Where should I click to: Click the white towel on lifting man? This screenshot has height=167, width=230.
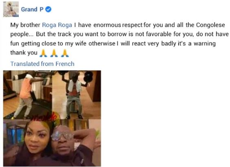(75, 87)
